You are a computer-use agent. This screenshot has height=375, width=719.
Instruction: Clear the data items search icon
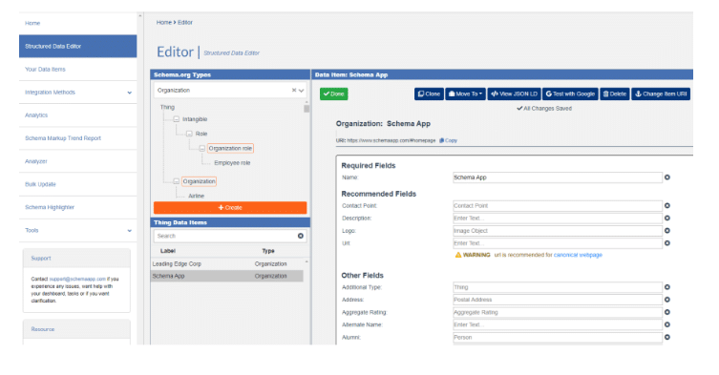pos(301,236)
